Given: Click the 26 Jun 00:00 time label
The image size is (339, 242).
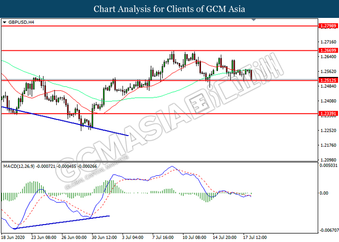Looking at the screenshot, I should point(74,238).
